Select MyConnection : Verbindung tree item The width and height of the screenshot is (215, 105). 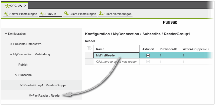(x=31, y=55)
